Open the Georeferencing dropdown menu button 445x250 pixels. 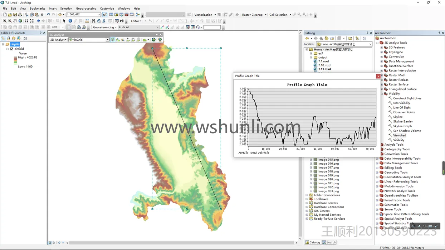[x=104, y=27]
